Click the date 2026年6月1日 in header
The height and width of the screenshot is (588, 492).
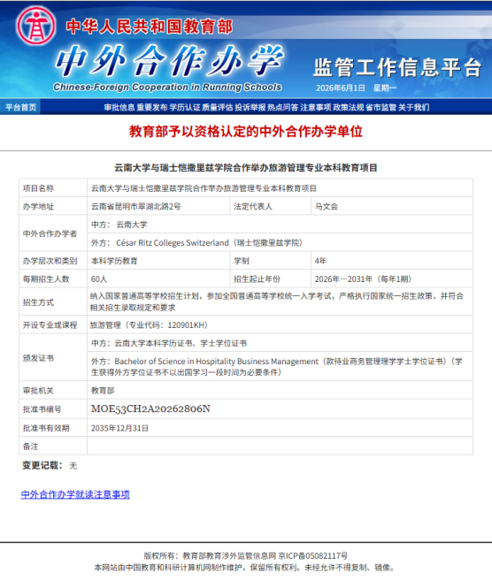(x=341, y=88)
